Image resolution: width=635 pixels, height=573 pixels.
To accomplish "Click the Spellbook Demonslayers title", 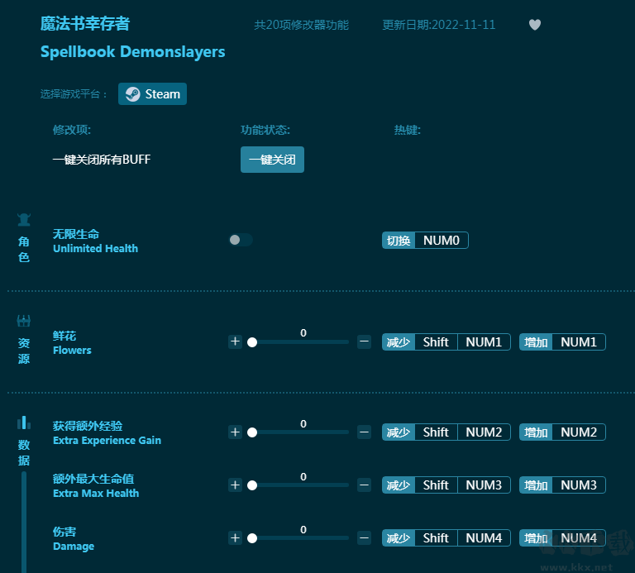I will click(x=132, y=52).
